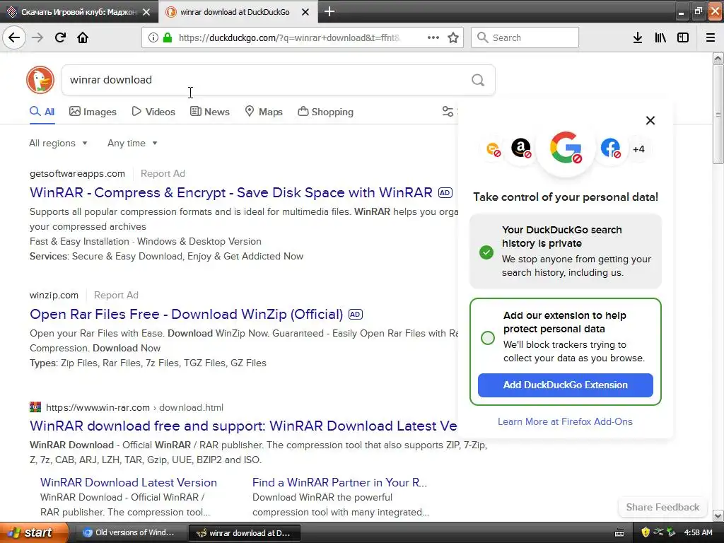
Task: Close the Скачать Игровой клуб tab
Action: coord(146,12)
